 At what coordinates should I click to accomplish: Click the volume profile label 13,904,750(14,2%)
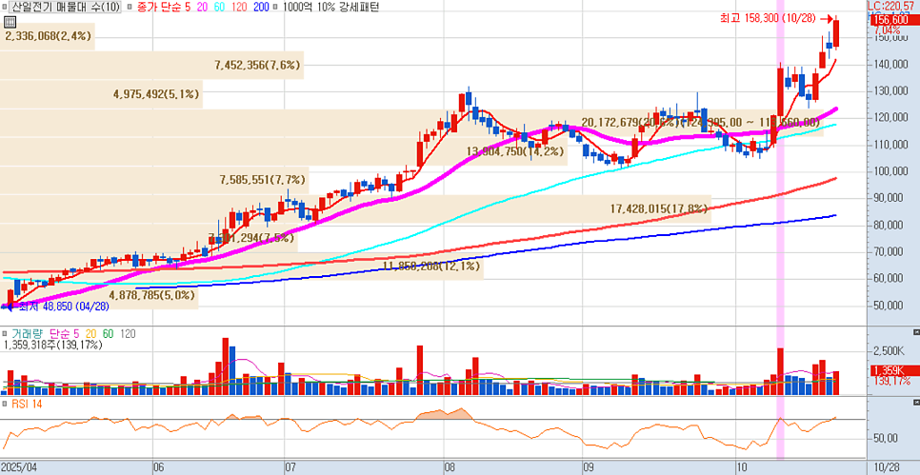click(516, 150)
